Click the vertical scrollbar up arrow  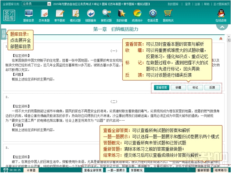click(229, 36)
